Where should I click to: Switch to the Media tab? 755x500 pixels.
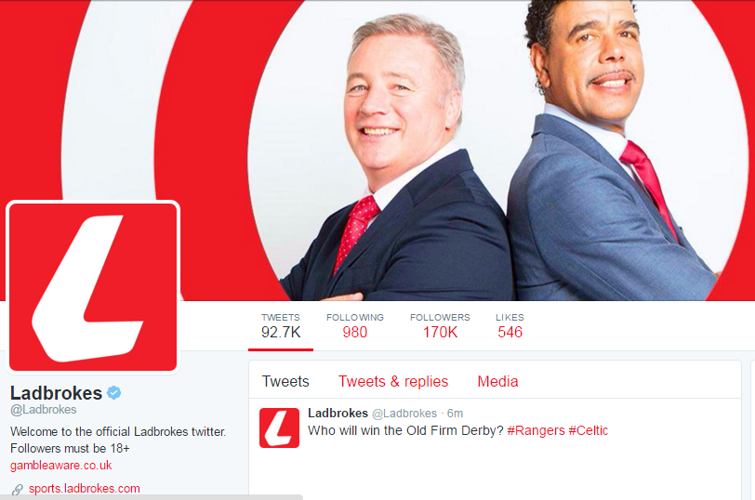(x=497, y=382)
